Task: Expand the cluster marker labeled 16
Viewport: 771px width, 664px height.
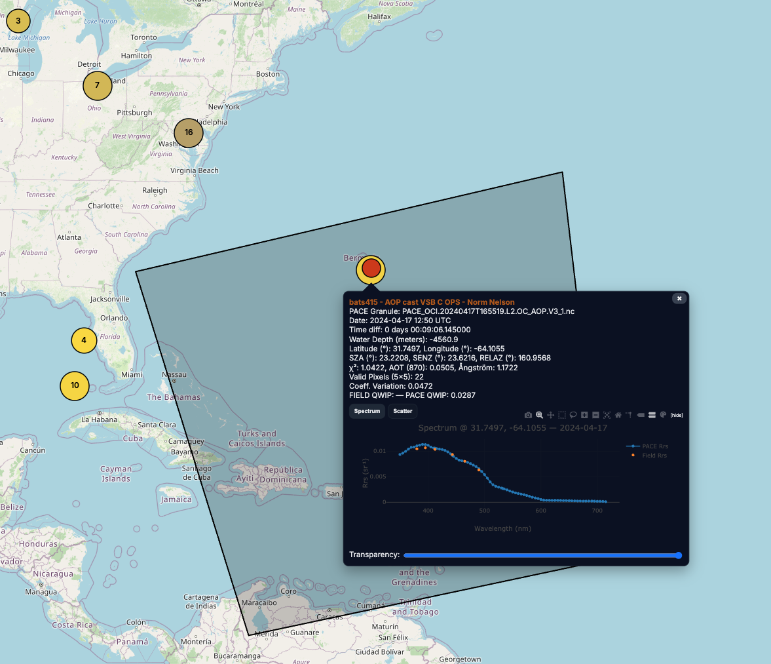Action: click(189, 132)
